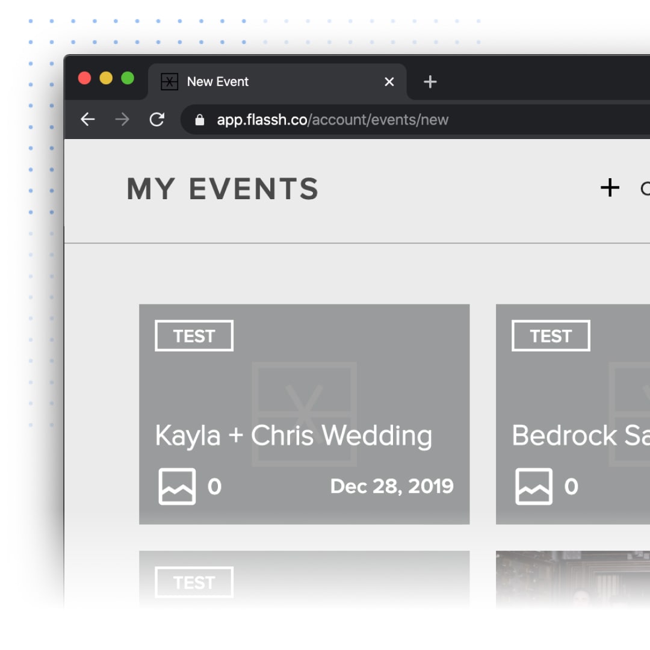Click the padlock icon in the address bar
Screen dimensions: 650x650
[x=199, y=119]
